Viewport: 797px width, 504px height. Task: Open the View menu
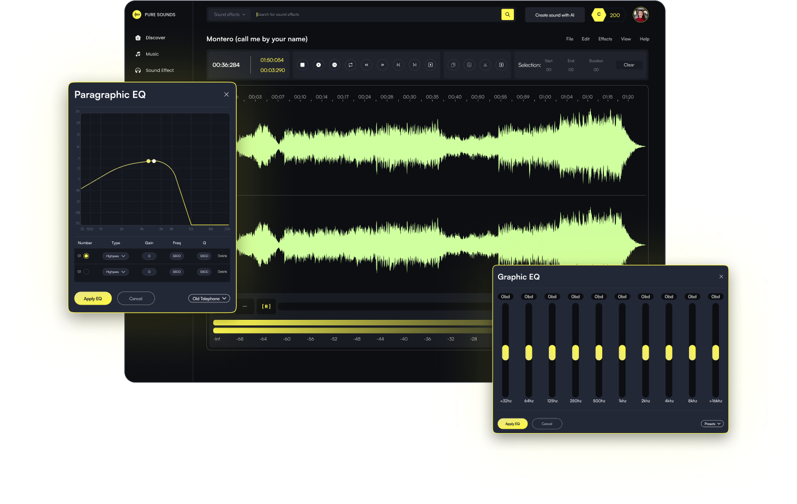coord(626,39)
